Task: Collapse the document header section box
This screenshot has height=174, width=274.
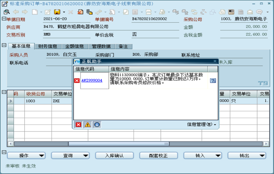Action: click(x=4, y=19)
